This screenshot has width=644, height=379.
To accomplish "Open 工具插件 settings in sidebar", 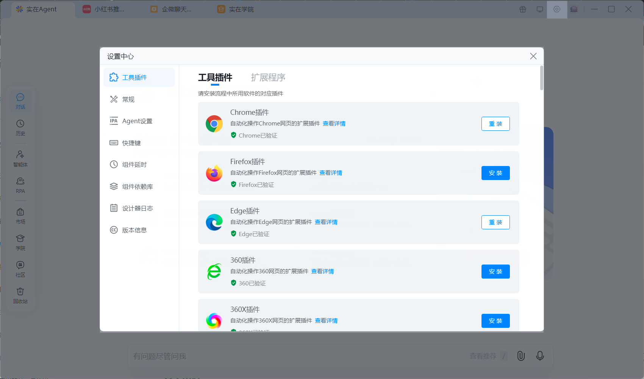I will pos(139,77).
